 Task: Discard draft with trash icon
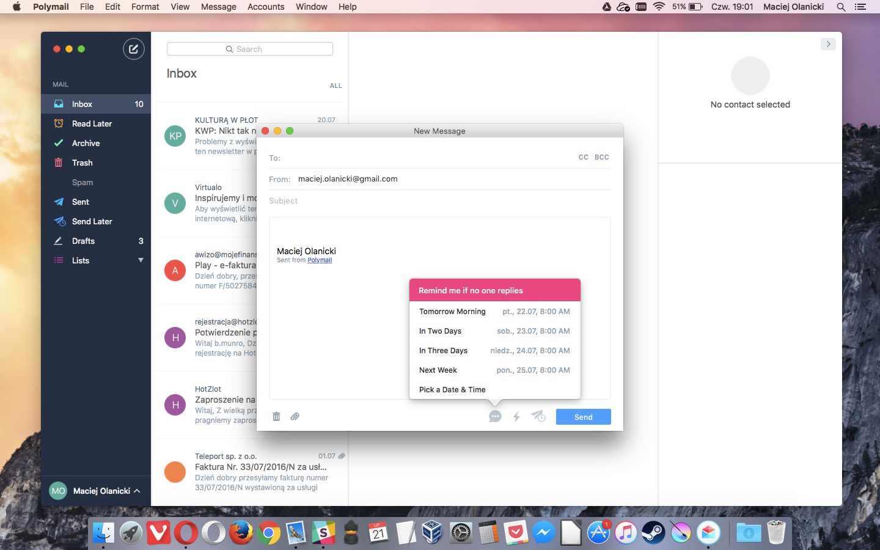pos(276,416)
